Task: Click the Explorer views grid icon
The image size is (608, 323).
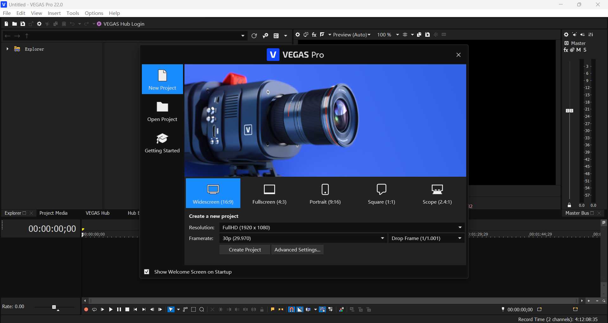Action: [x=276, y=36]
